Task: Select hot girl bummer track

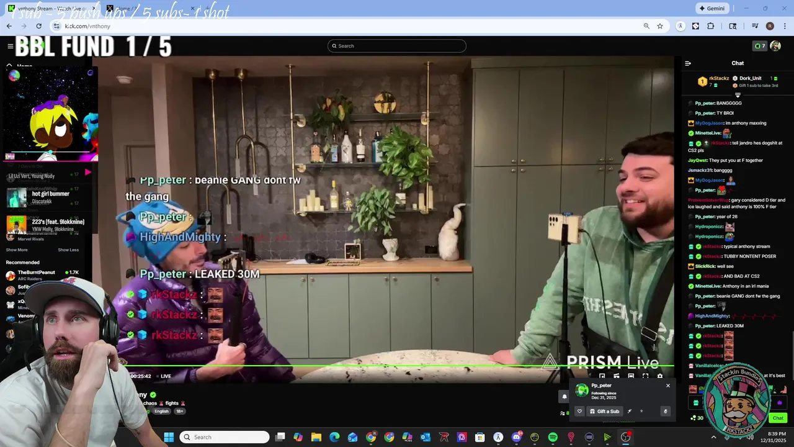Action: (50, 197)
